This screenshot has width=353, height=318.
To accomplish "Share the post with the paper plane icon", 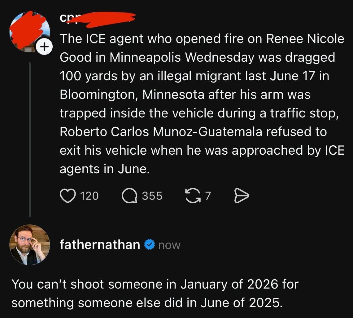I will pos(242,196).
